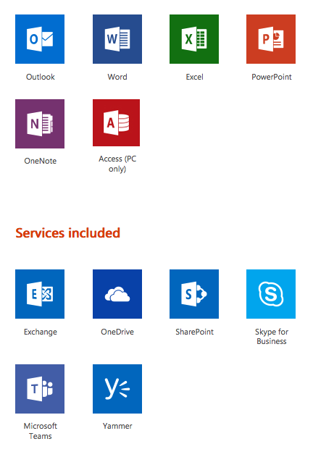Screen dimensions: 313x457
Task: Click the Access (PC only) label
Action: 117,164
